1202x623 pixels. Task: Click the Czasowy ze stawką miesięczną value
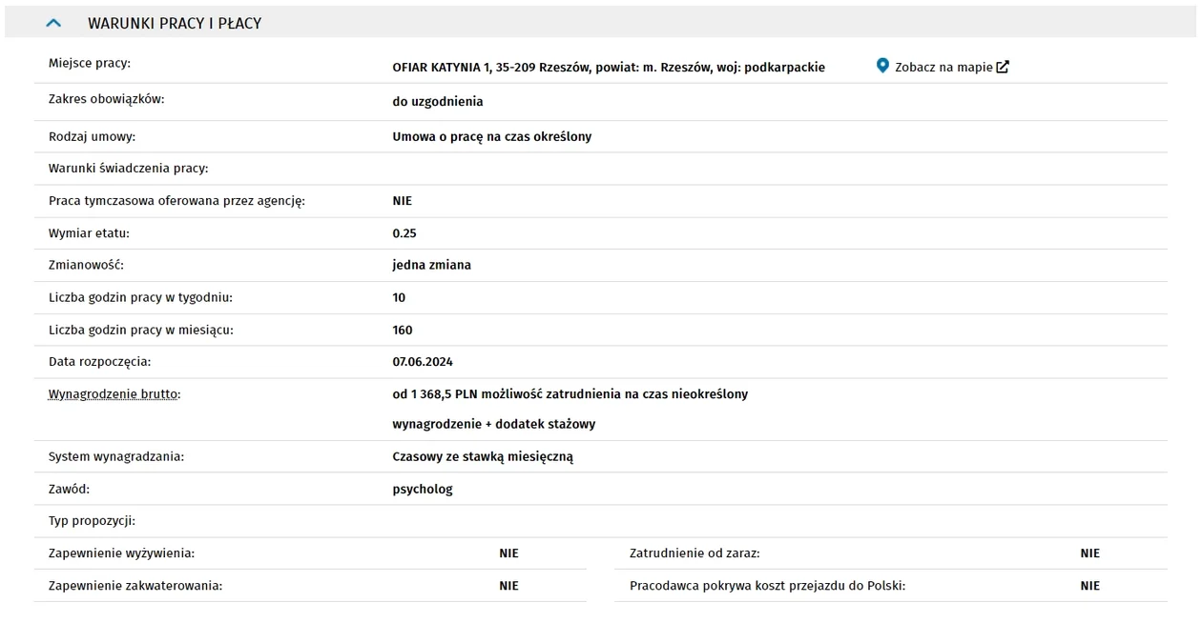pyautogui.click(x=483, y=457)
